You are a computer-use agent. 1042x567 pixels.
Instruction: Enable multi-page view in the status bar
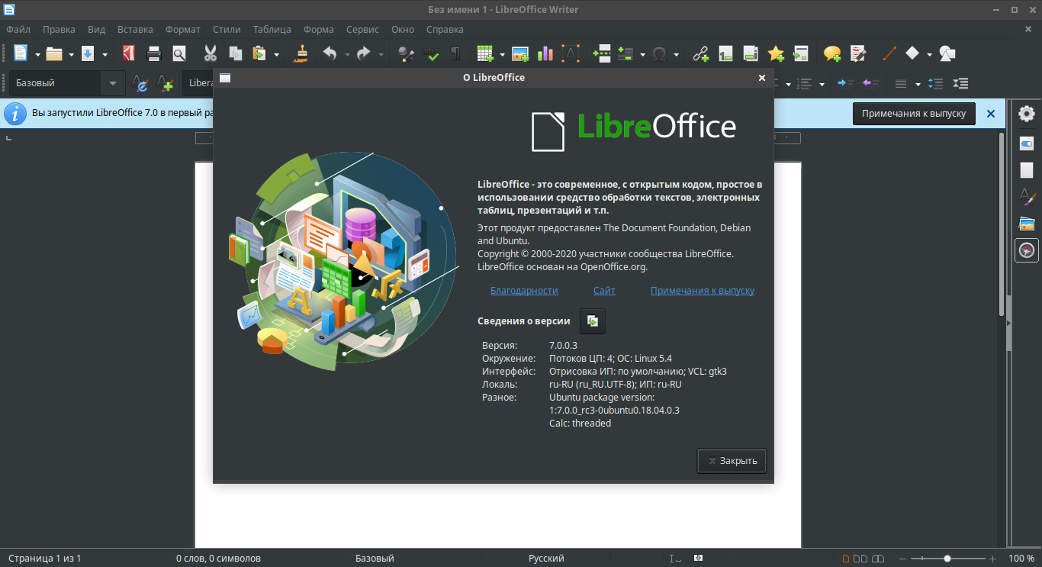tap(859, 558)
